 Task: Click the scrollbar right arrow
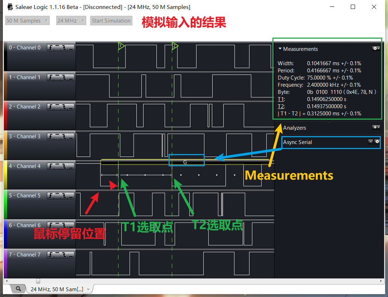click(381, 281)
